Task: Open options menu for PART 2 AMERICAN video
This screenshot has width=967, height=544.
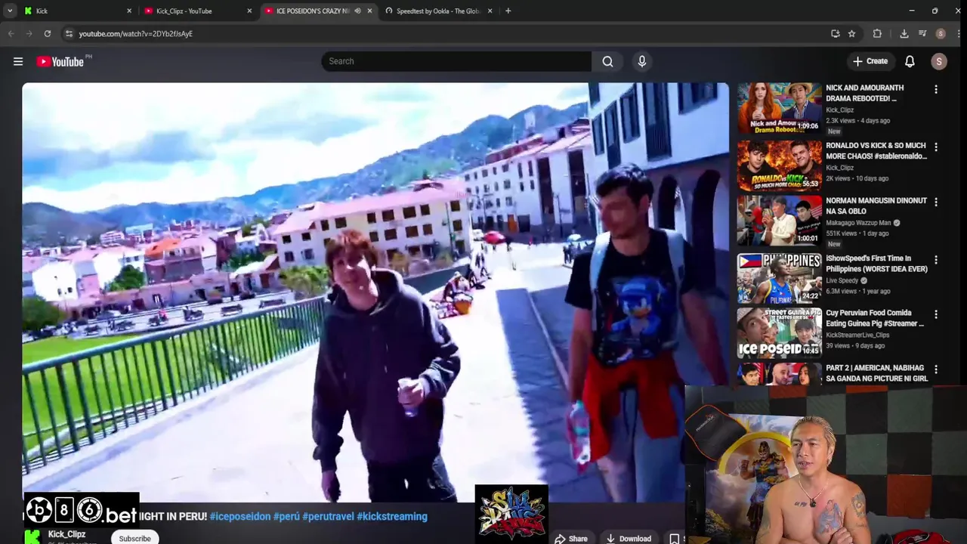Action: 936,369
